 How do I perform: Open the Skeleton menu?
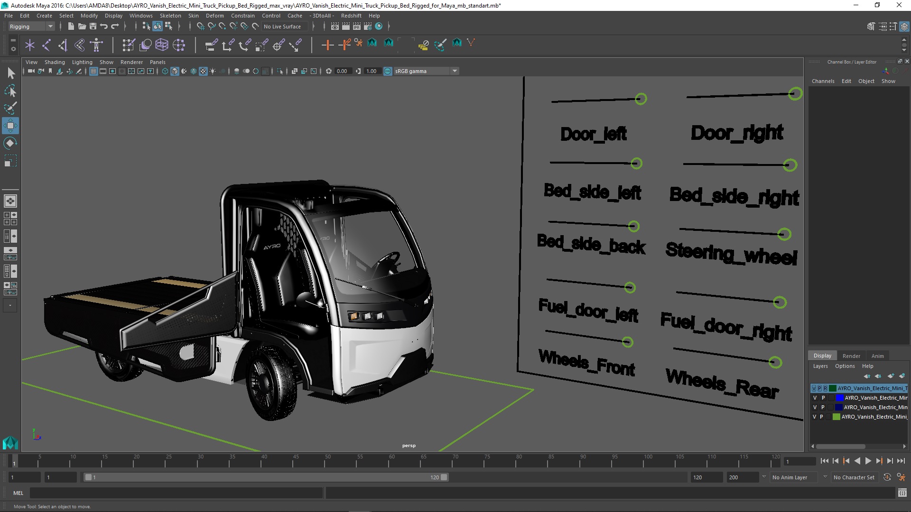tap(170, 16)
